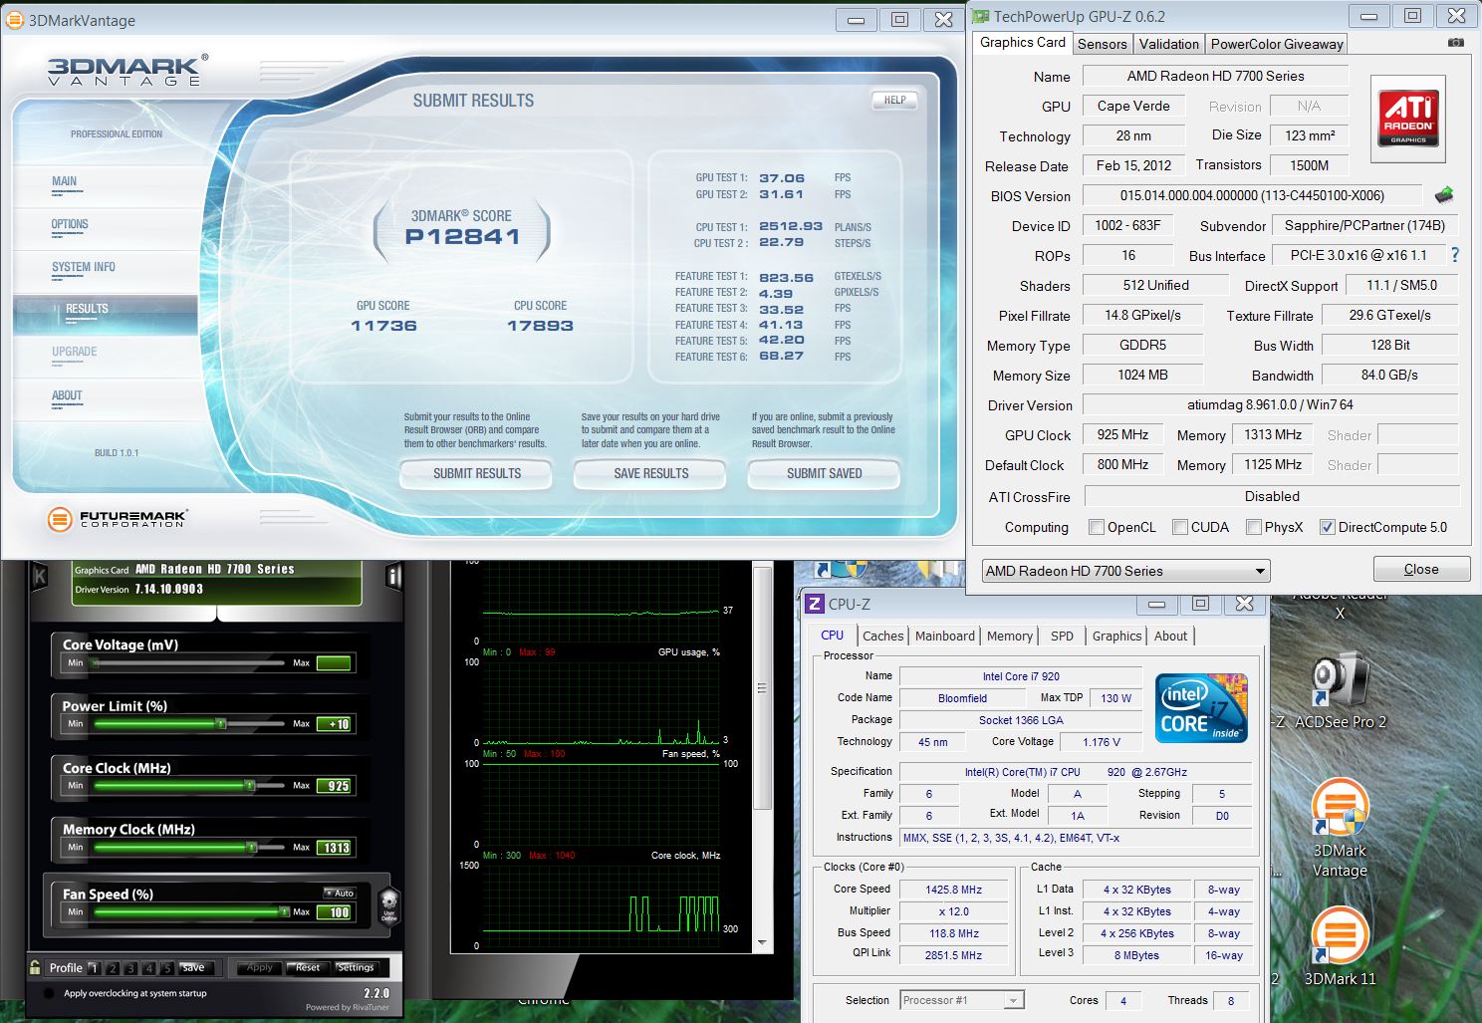1482x1023 pixels.
Task: Select profile slot 2 in TriXX
Action: tap(113, 967)
